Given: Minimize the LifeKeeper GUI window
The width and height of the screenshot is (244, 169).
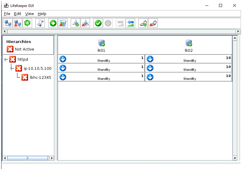Looking at the screenshot, I should 207,5.
